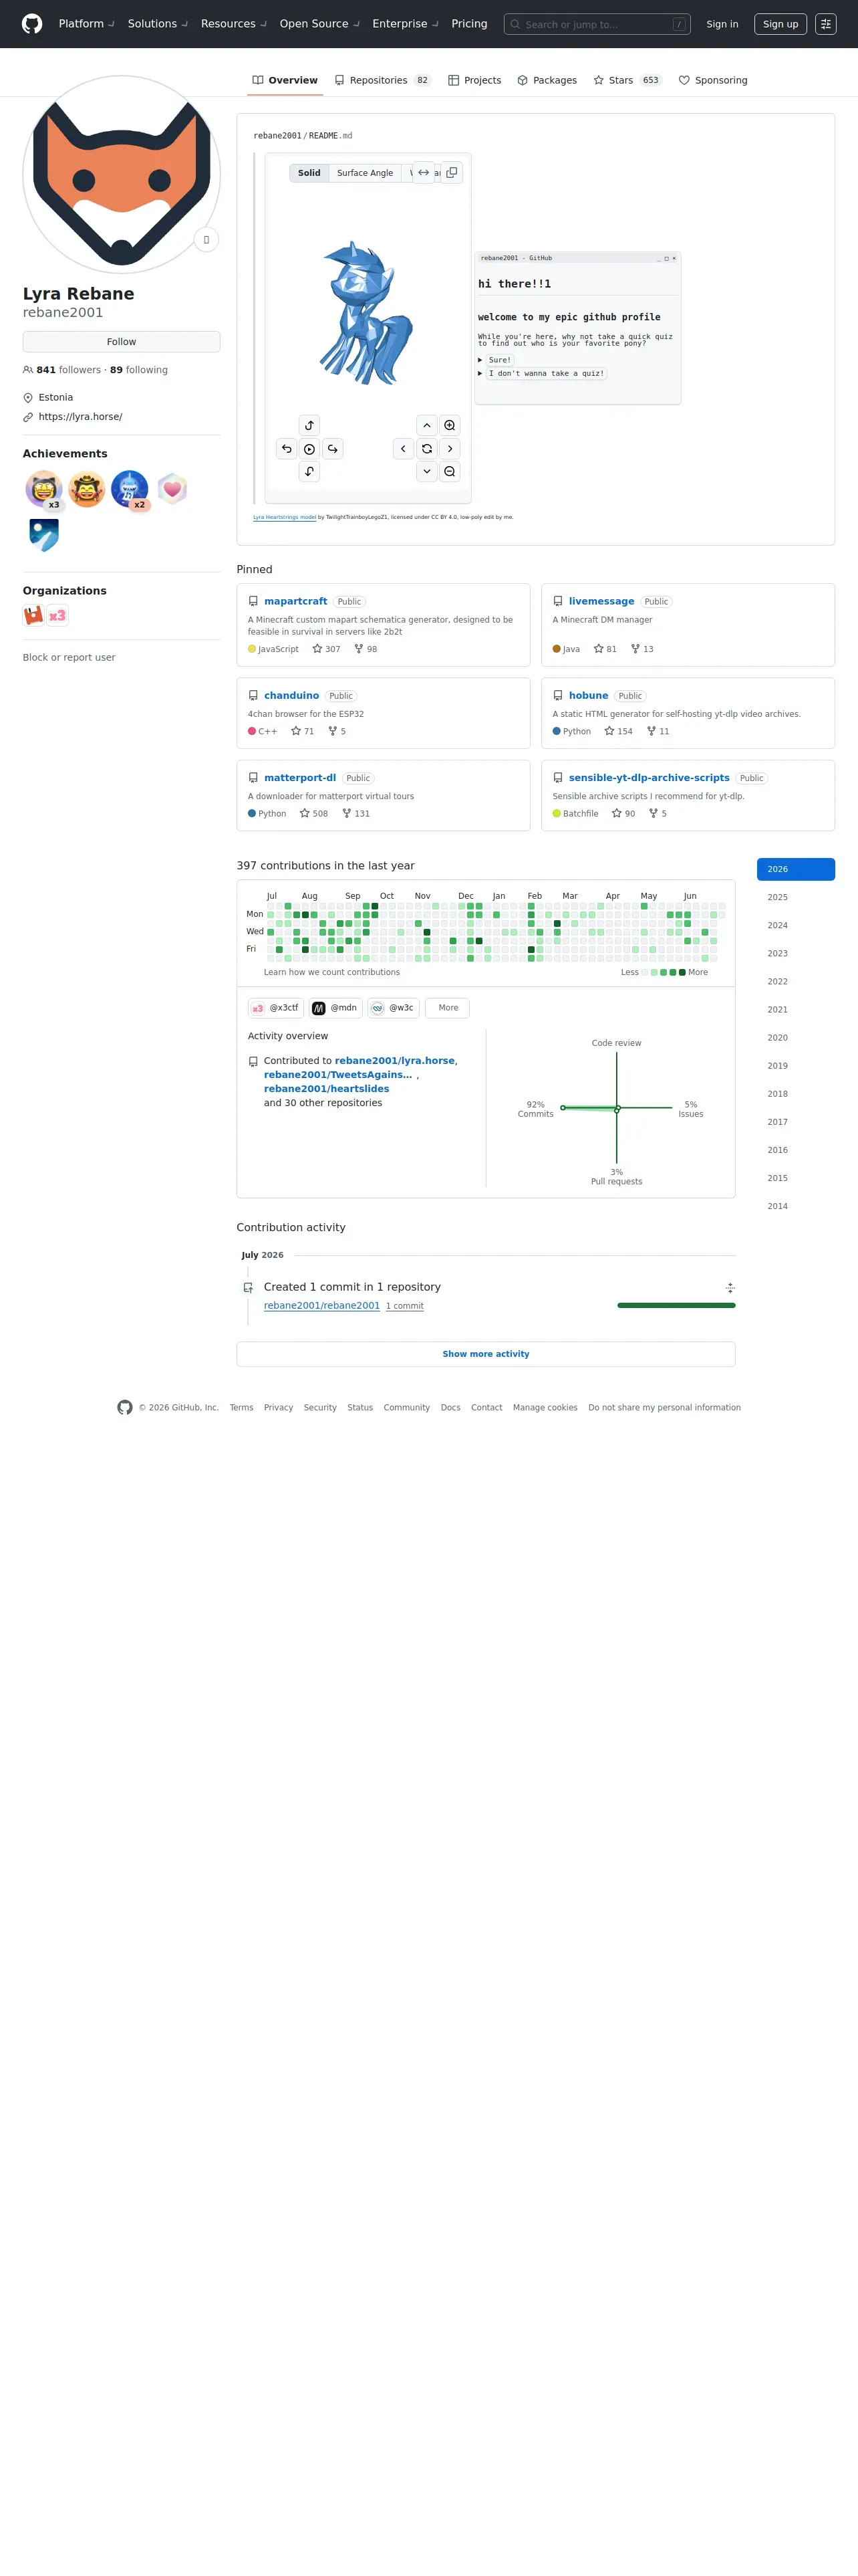This screenshot has width=858, height=2576.
Task: Follow user rebane2001
Action: point(122,342)
